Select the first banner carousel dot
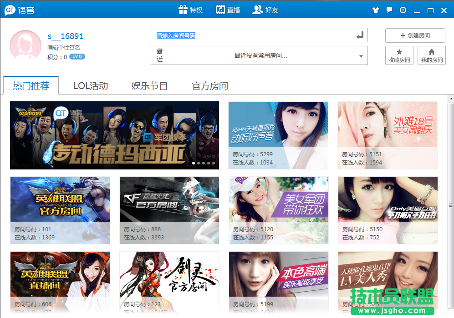 (x=194, y=163)
